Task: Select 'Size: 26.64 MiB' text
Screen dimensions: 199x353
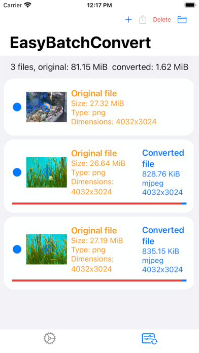Action: coord(98,163)
